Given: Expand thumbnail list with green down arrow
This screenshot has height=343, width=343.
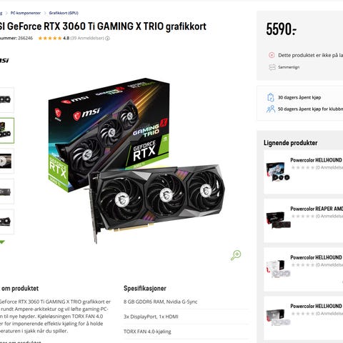Looking at the screenshot, I should (2, 242).
